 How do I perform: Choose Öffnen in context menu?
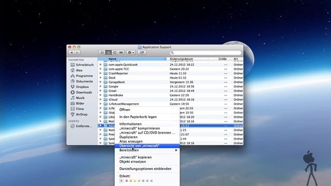[x=147, y=110]
